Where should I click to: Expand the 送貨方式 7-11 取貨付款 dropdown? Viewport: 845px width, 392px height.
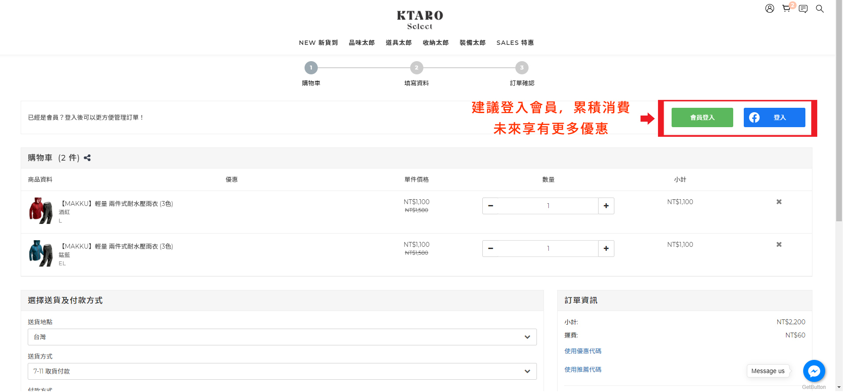[282, 371]
